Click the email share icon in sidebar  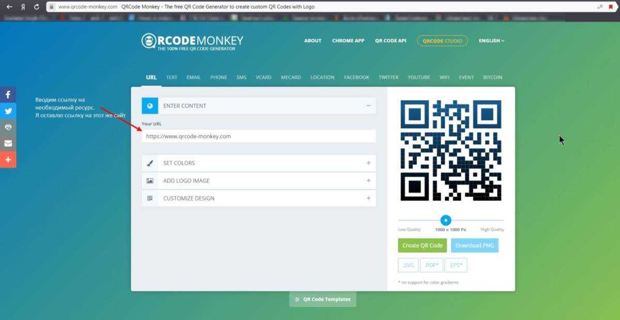click(8, 143)
